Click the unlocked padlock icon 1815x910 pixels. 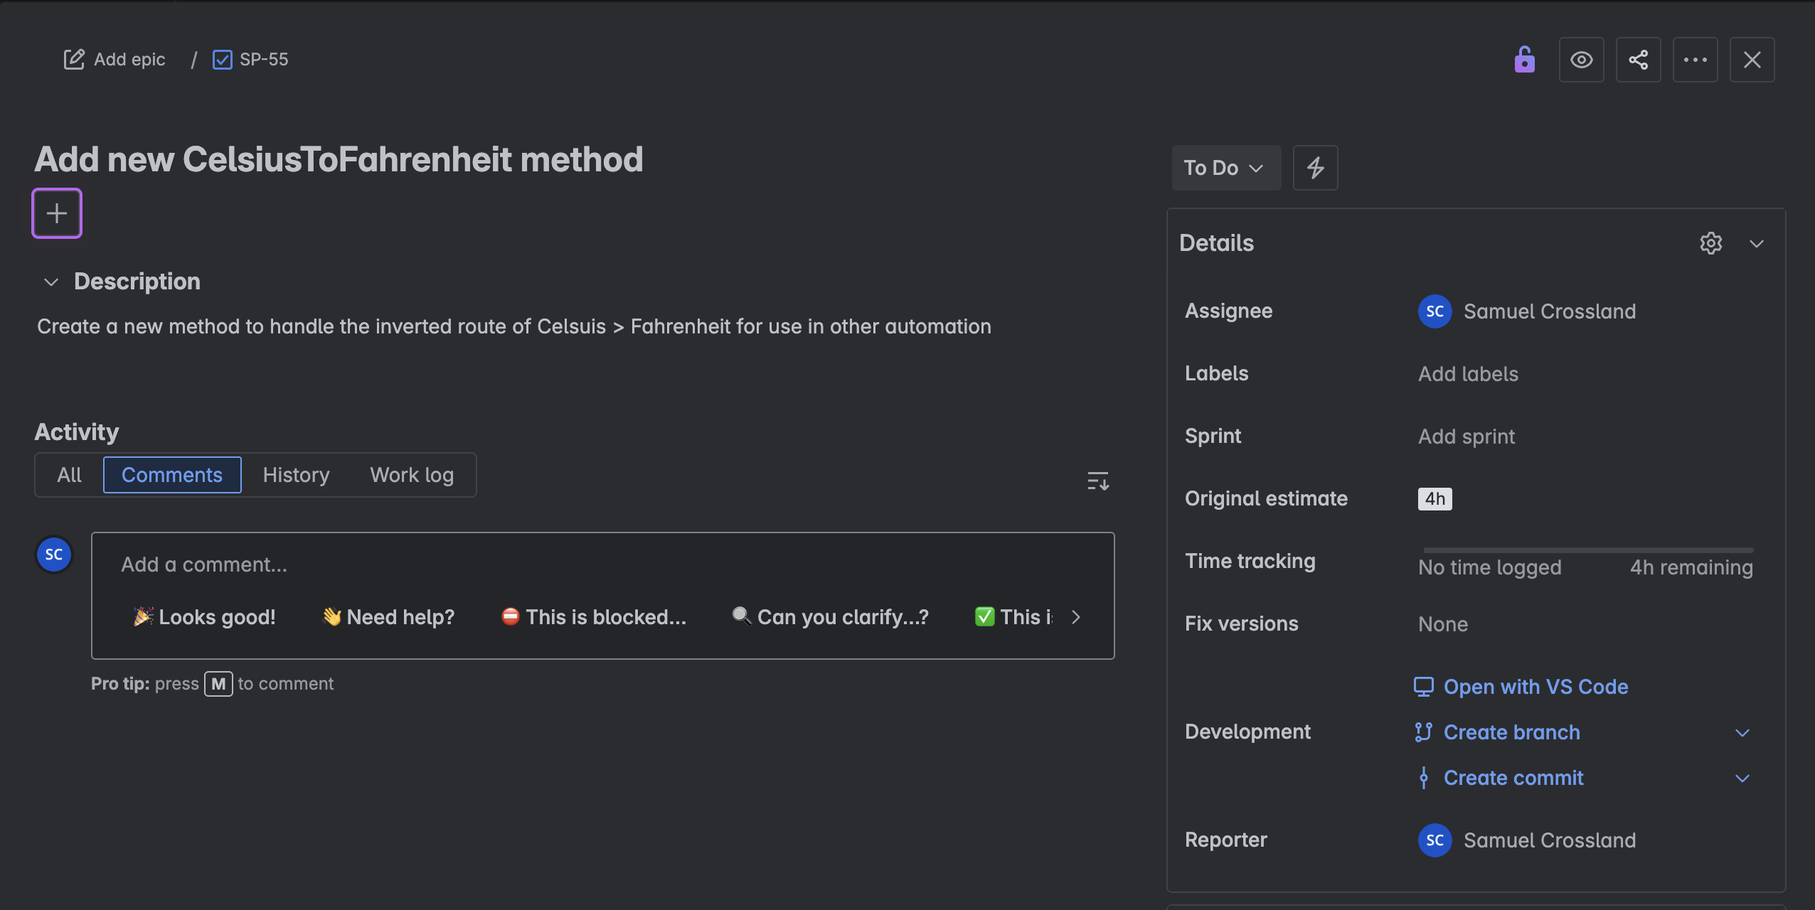[x=1525, y=60]
